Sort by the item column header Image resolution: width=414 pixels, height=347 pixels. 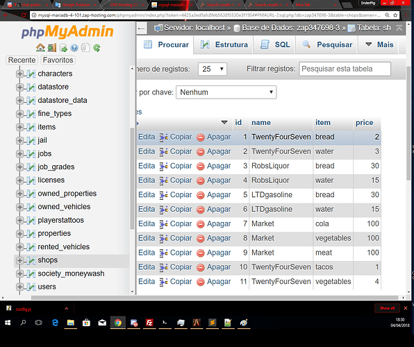[x=322, y=123]
